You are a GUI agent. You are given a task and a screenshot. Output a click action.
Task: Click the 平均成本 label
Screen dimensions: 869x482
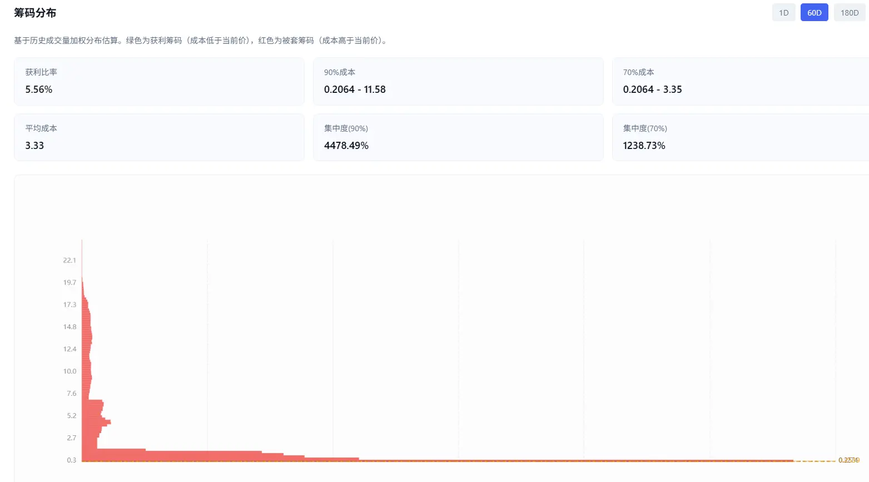(x=41, y=128)
